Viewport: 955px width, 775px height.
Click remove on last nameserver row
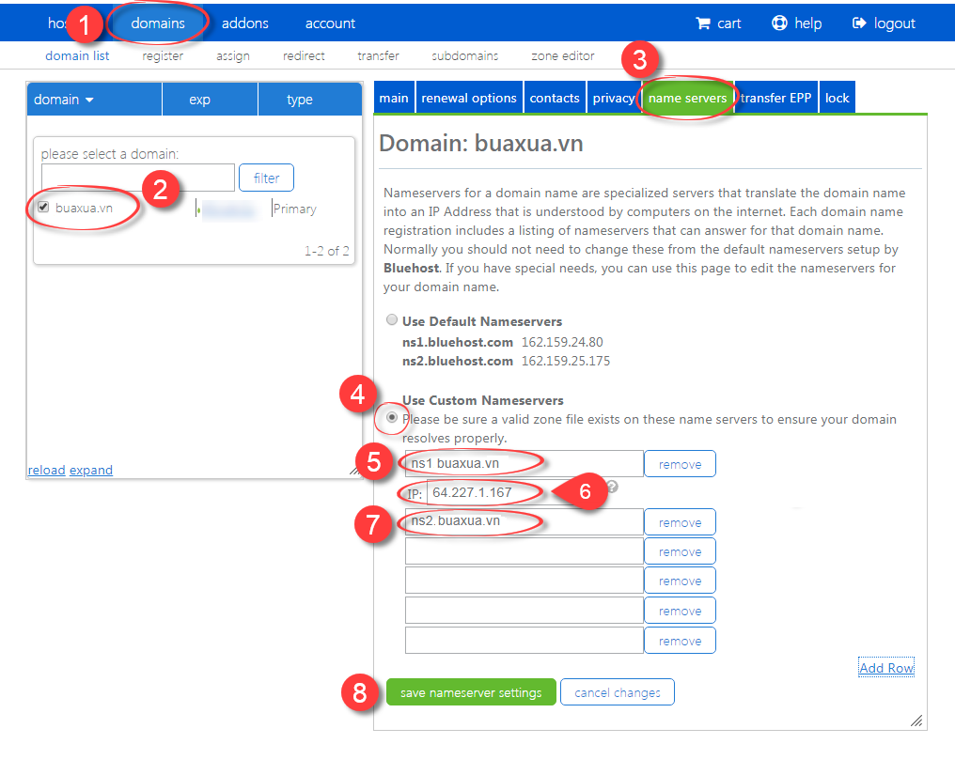[680, 641]
